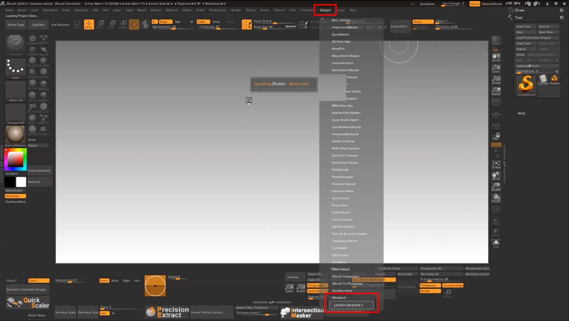Open the Zplugin menu
The height and width of the screenshot is (321, 569).
coord(325,10)
